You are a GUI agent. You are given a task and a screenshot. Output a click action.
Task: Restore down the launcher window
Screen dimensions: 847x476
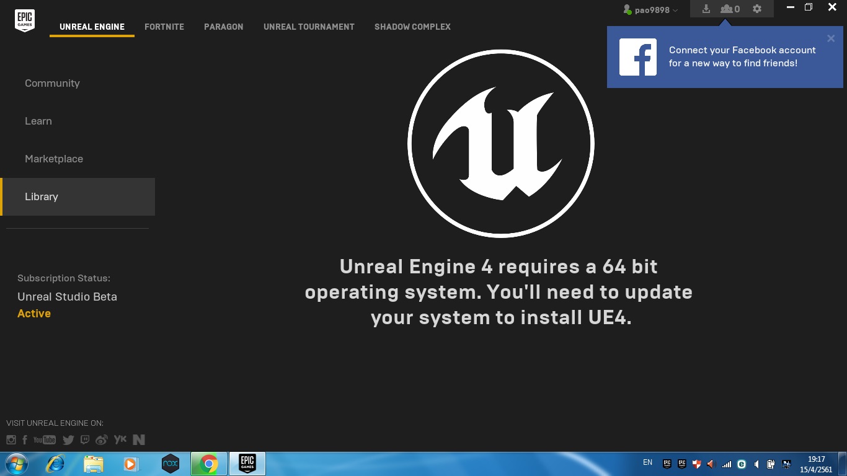[809, 7]
